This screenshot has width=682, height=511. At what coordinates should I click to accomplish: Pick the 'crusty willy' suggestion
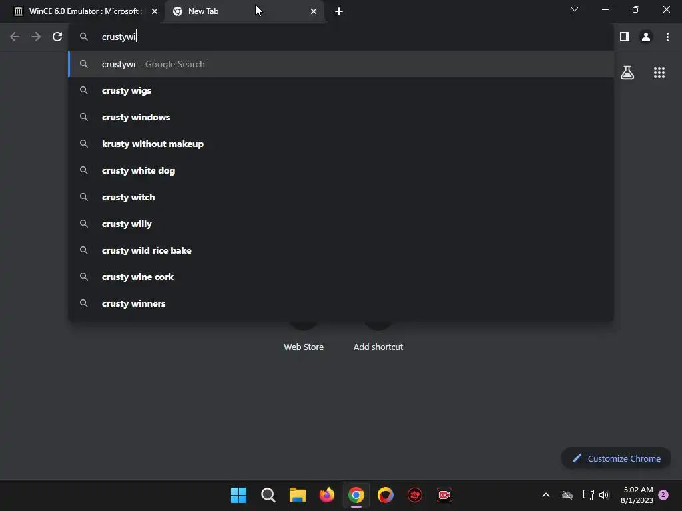tap(340, 224)
